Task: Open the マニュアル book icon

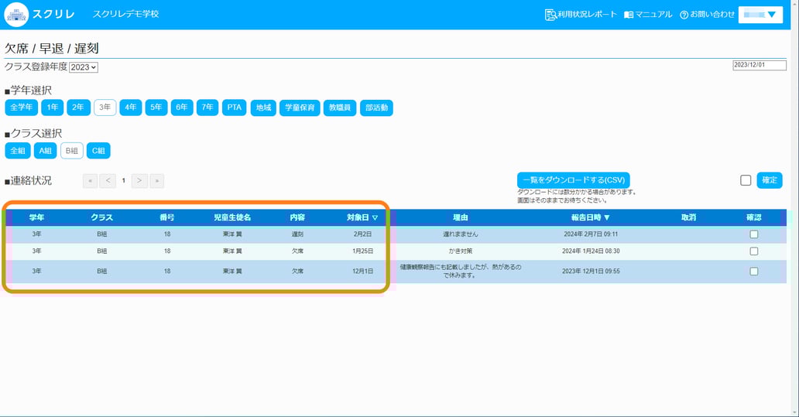Action: pos(629,15)
